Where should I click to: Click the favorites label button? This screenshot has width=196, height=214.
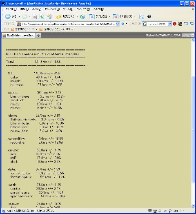coord(68,16)
